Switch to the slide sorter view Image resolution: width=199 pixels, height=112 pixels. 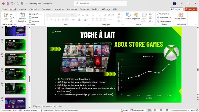tap(155, 110)
